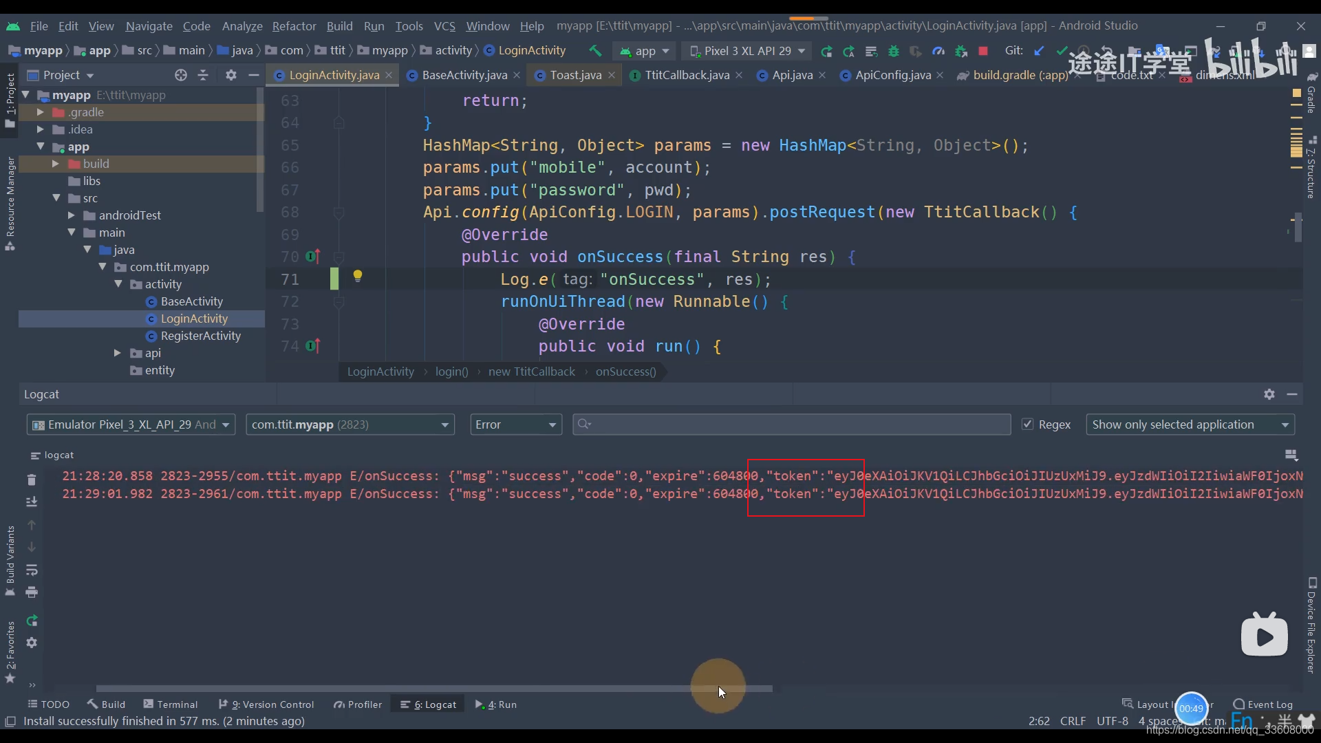Image resolution: width=1321 pixels, height=743 pixels.
Task: Toggle Resource Manager side panel
Action: click(10, 203)
